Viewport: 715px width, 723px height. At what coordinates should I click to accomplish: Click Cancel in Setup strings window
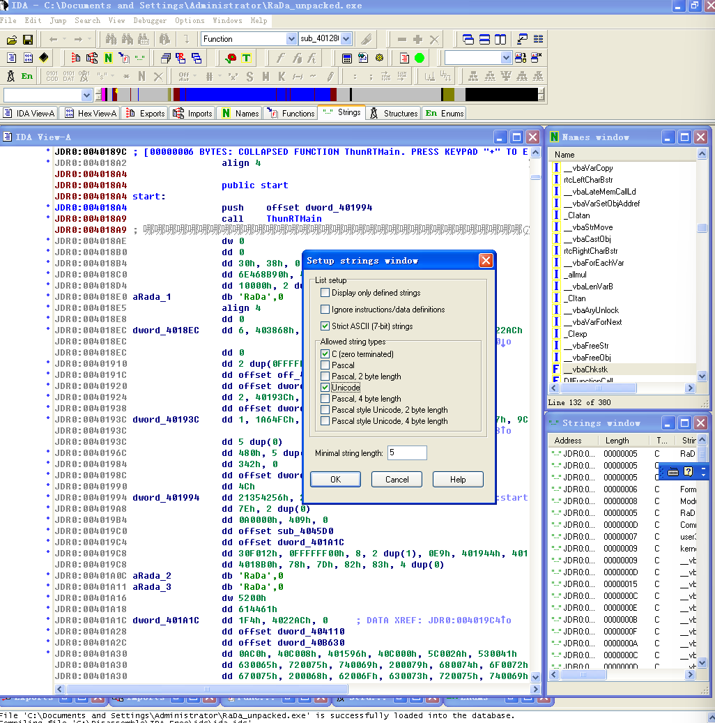tap(397, 480)
